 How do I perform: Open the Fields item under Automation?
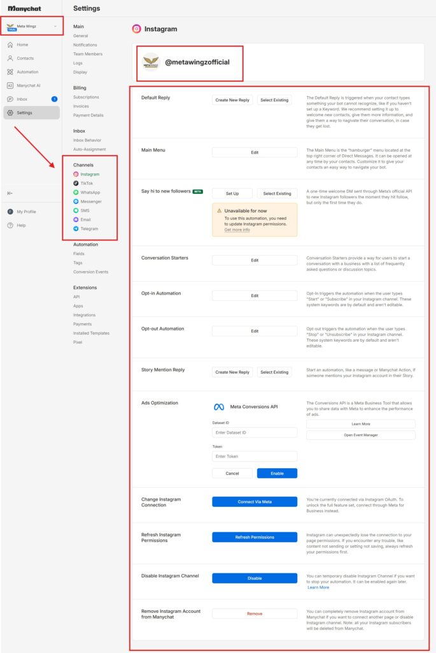point(78,254)
